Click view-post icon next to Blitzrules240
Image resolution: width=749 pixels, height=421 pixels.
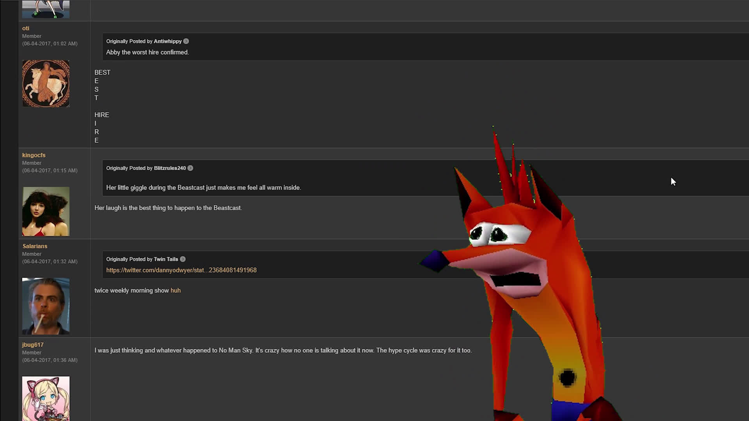click(x=190, y=168)
